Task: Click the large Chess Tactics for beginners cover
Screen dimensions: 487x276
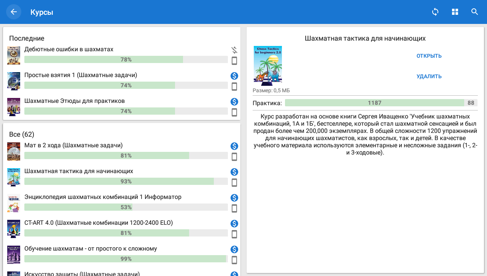Action: point(268,66)
